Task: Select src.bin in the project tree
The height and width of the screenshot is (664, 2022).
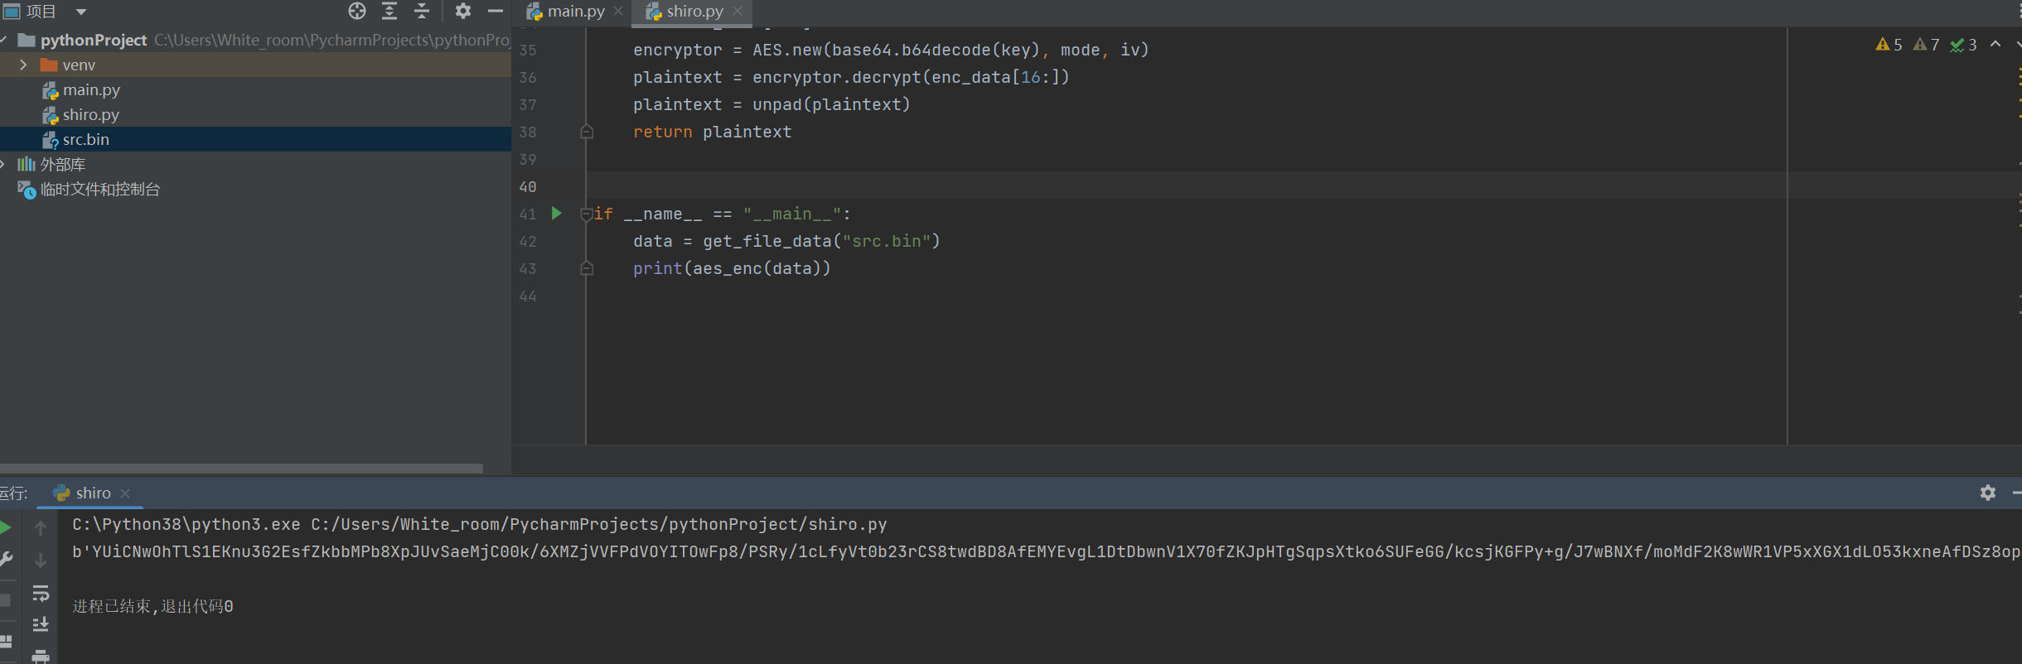Action: click(86, 139)
